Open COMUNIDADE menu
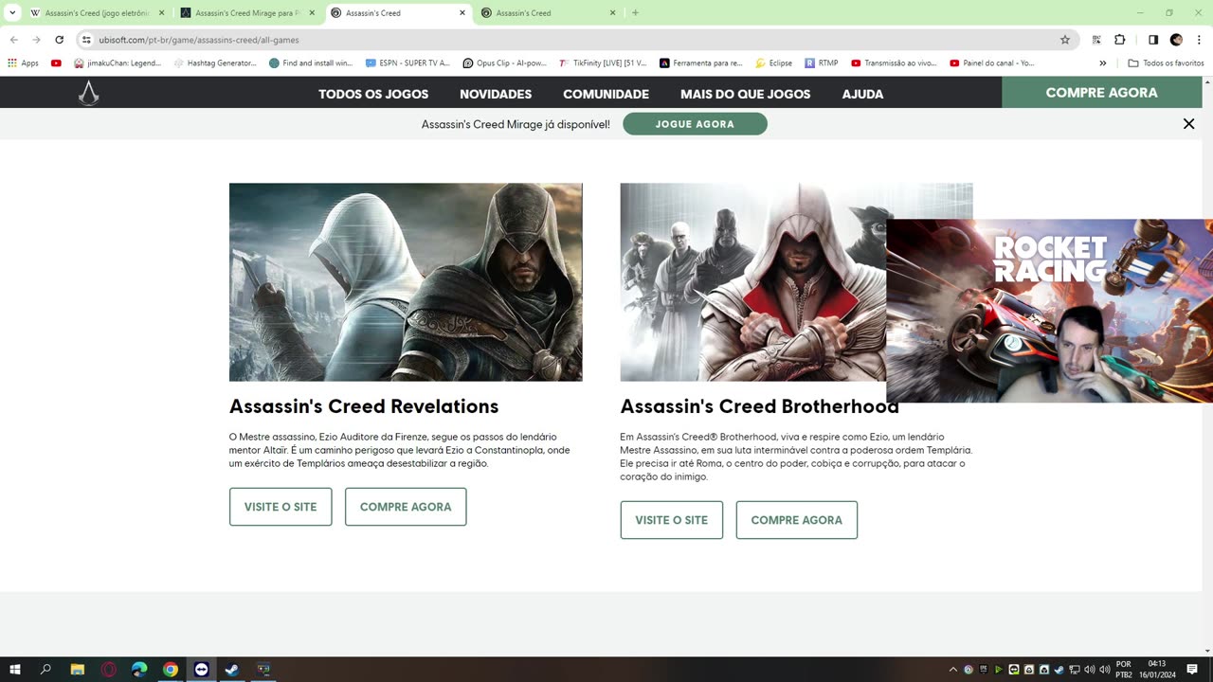The width and height of the screenshot is (1213, 682). (606, 94)
